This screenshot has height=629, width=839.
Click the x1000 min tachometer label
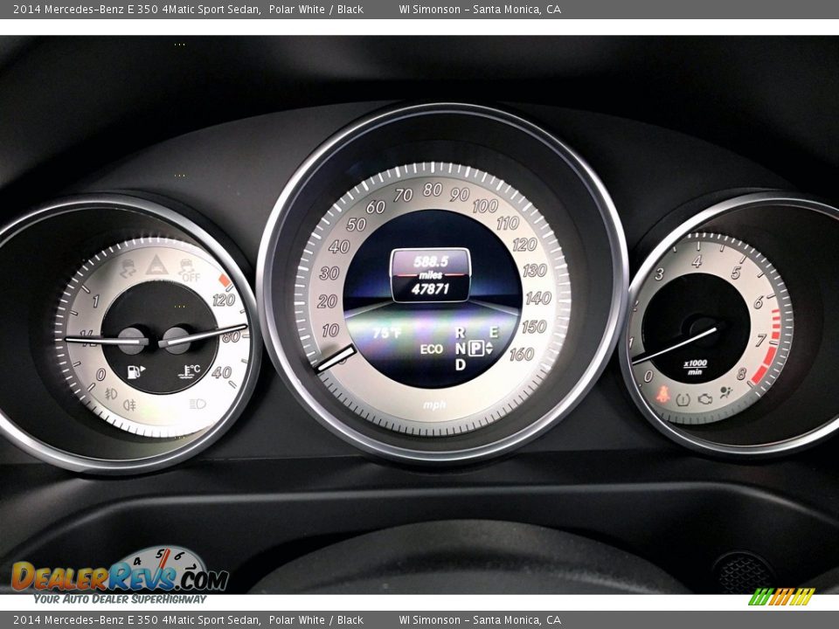[x=695, y=367]
